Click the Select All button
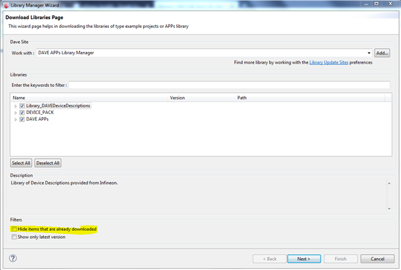 [21, 163]
